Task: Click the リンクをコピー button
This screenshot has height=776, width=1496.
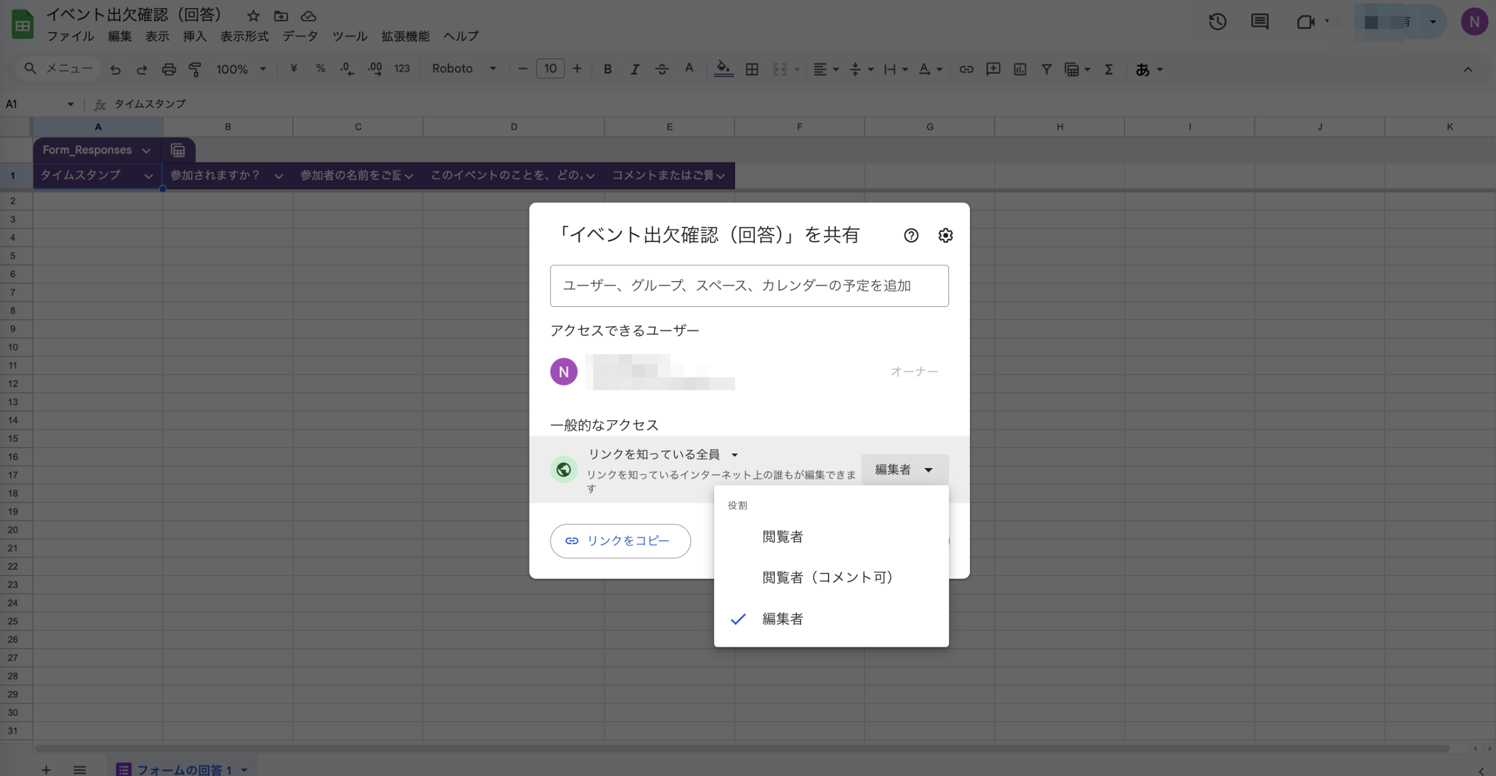Action: click(x=620, y=541)
